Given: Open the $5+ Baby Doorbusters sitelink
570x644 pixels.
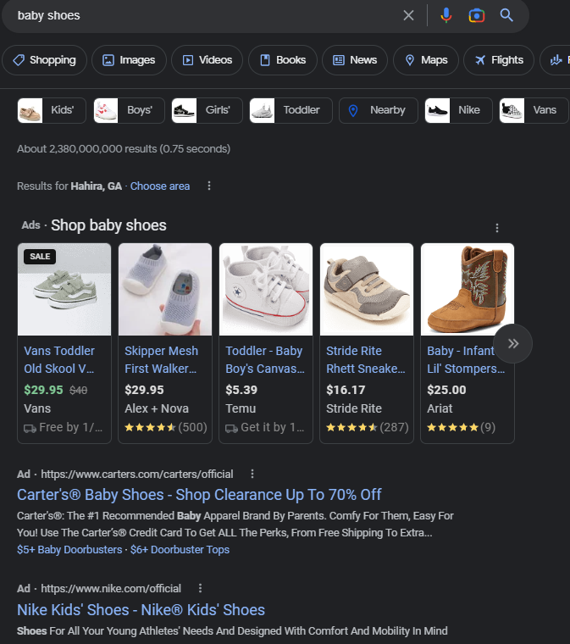Looking at the screenshot, I should tap(69, 550).
